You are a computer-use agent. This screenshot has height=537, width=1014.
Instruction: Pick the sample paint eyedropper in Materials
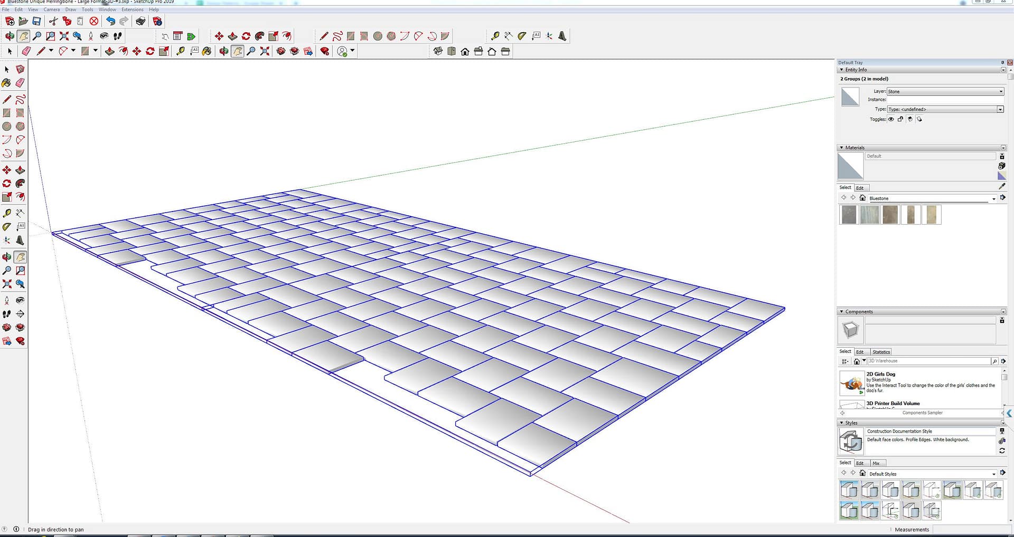tap(1002, 187)
